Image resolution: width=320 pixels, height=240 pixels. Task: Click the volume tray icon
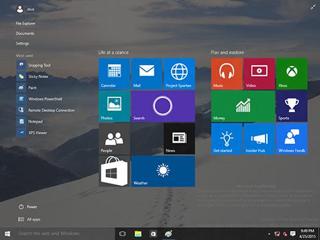pyautogui.click(x=285, y=234)
